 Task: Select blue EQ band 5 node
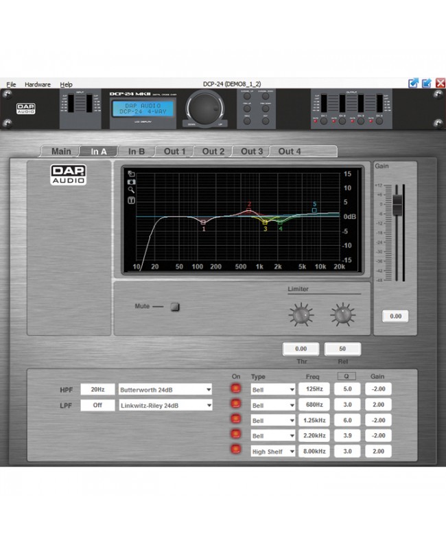314,210
